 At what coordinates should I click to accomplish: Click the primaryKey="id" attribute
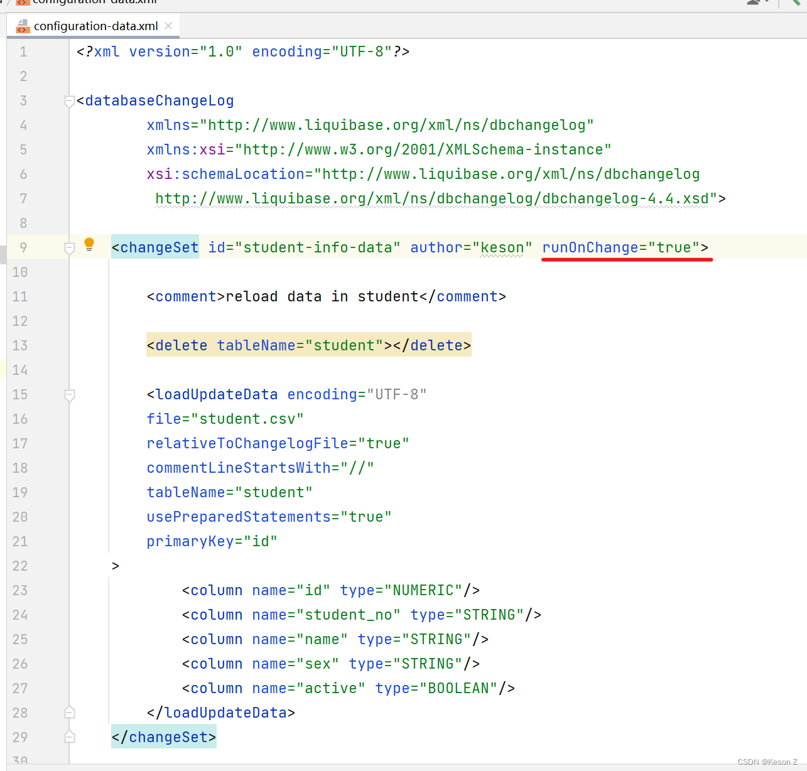click(x=212, y=541)
